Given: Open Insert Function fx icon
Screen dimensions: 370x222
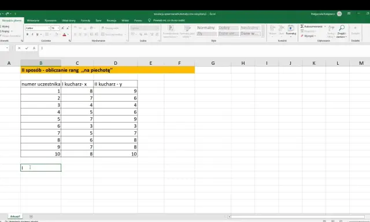Looking at the screenshot, I should coord(34,48).
